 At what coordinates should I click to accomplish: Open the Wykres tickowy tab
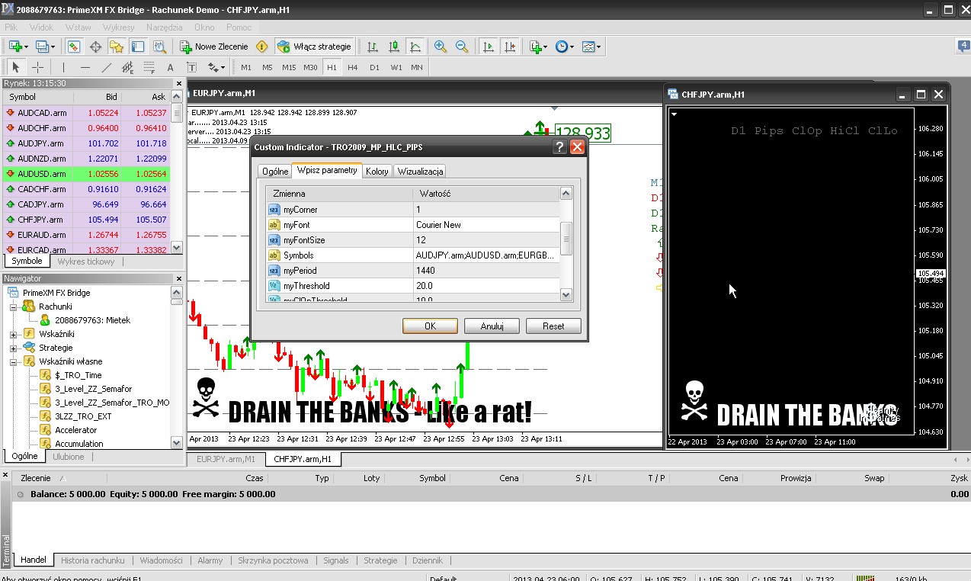(x=85, y=262)
